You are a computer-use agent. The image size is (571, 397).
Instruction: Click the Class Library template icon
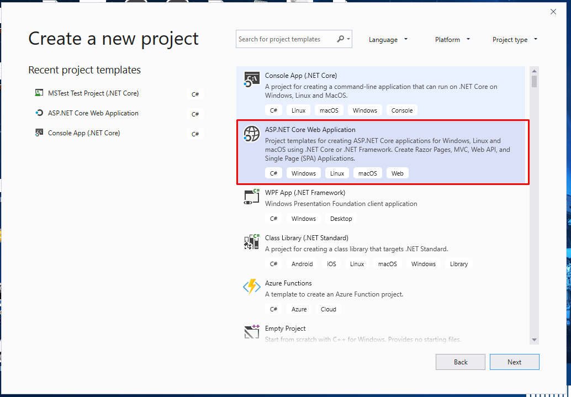(x=252, y=242)
